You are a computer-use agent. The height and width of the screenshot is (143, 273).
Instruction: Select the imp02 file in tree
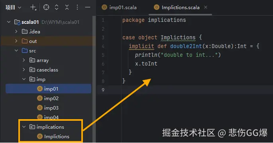[x=51, y=98]
